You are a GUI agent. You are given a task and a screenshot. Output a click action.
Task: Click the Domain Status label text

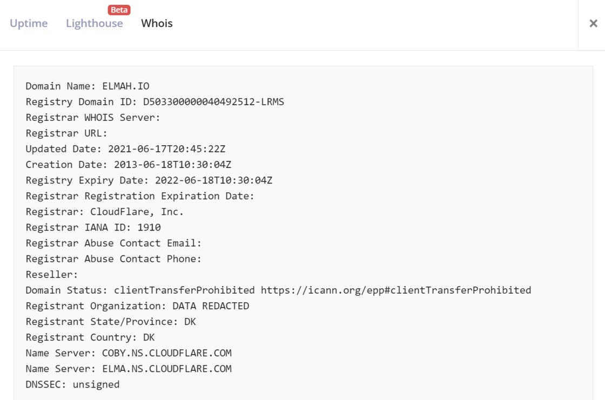(66, 290)
